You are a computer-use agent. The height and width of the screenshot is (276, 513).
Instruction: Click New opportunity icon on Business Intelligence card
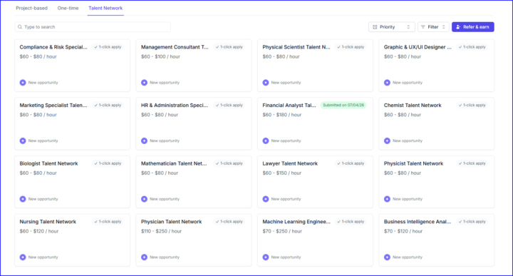coord(387,257)
